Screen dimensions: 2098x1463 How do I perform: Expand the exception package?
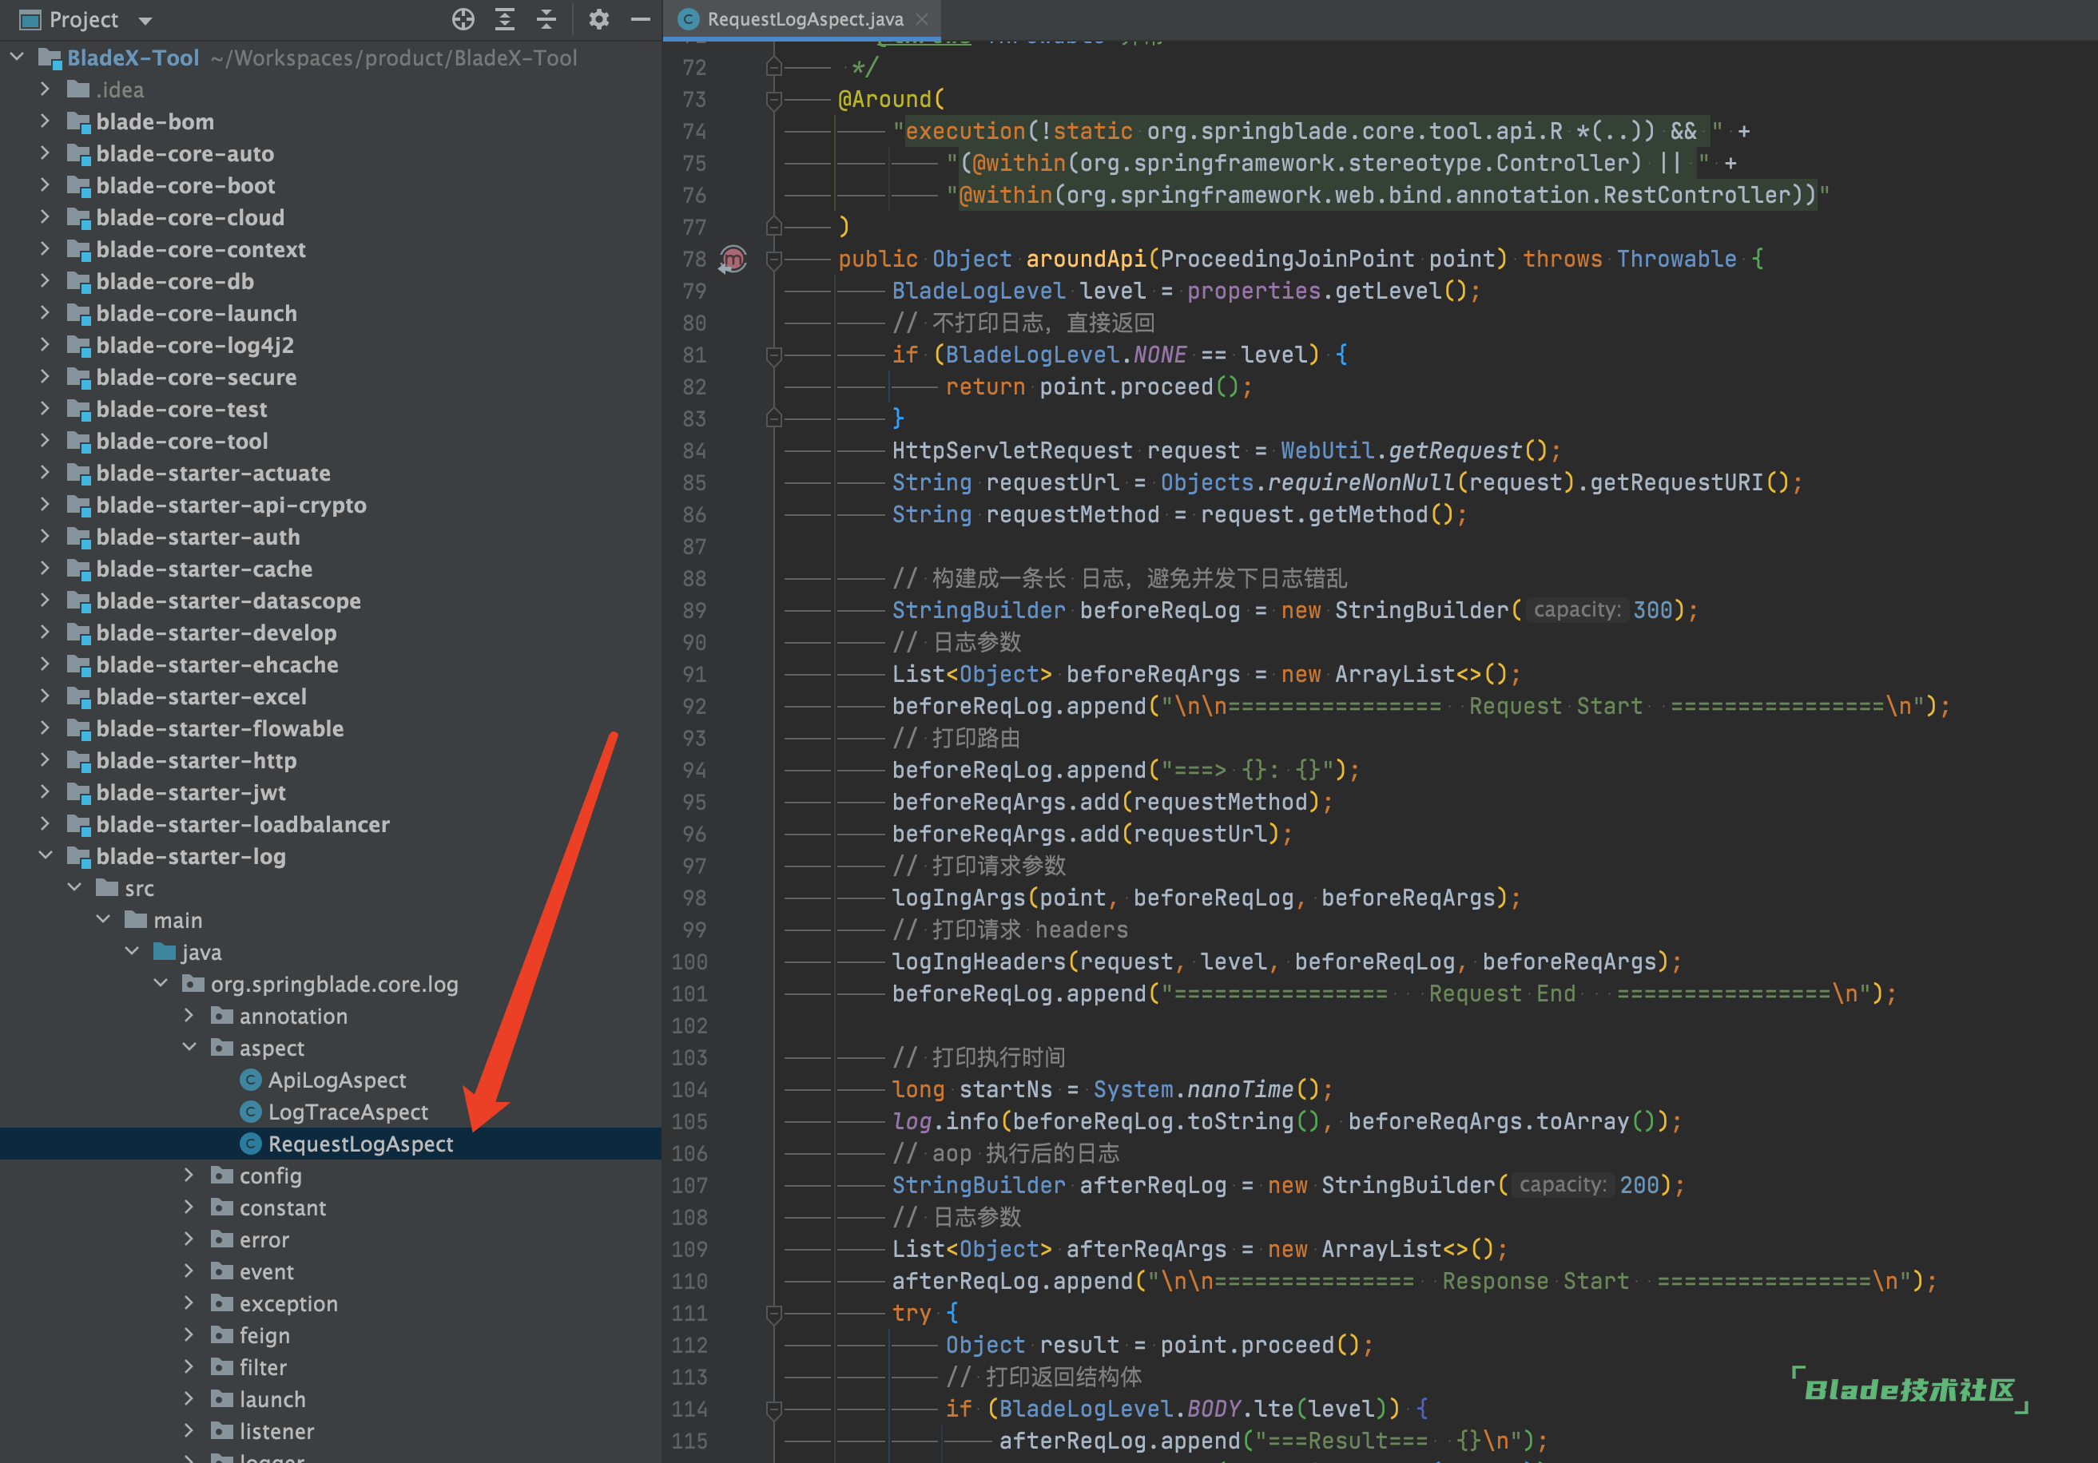[x=189, y=1303]
